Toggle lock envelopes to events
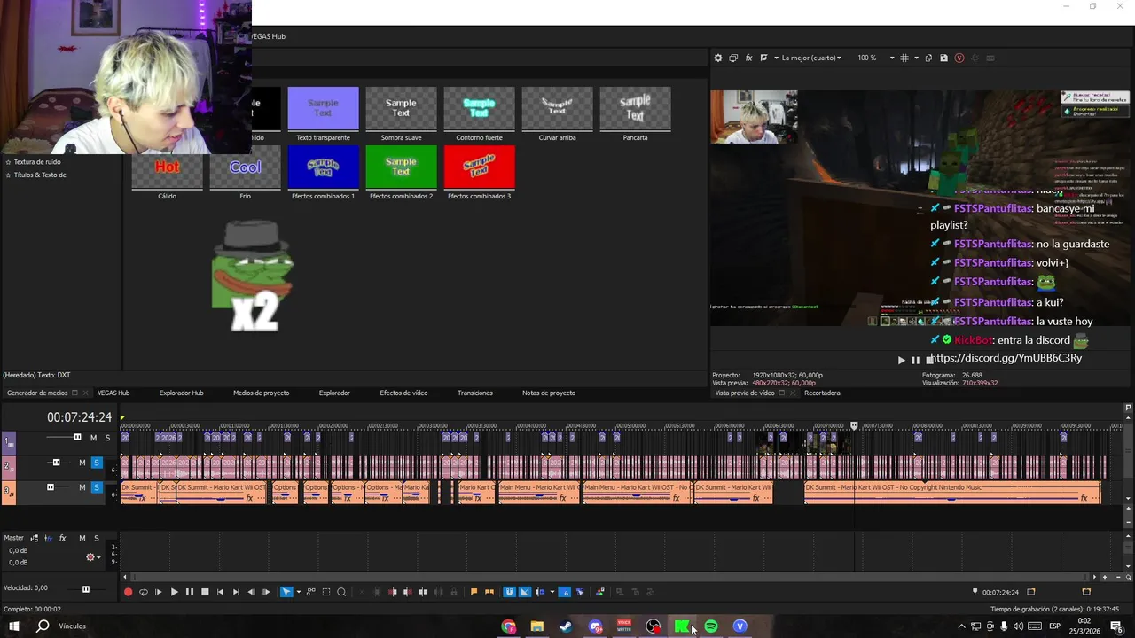This screenshot has width=1135, height=638. (x=565, y=592)
